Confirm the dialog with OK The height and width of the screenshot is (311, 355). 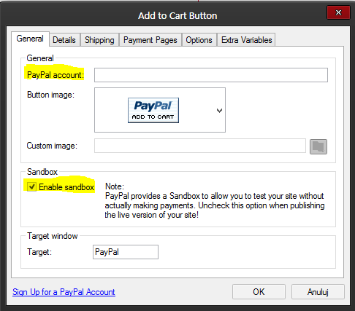click(x=259, y=292)
